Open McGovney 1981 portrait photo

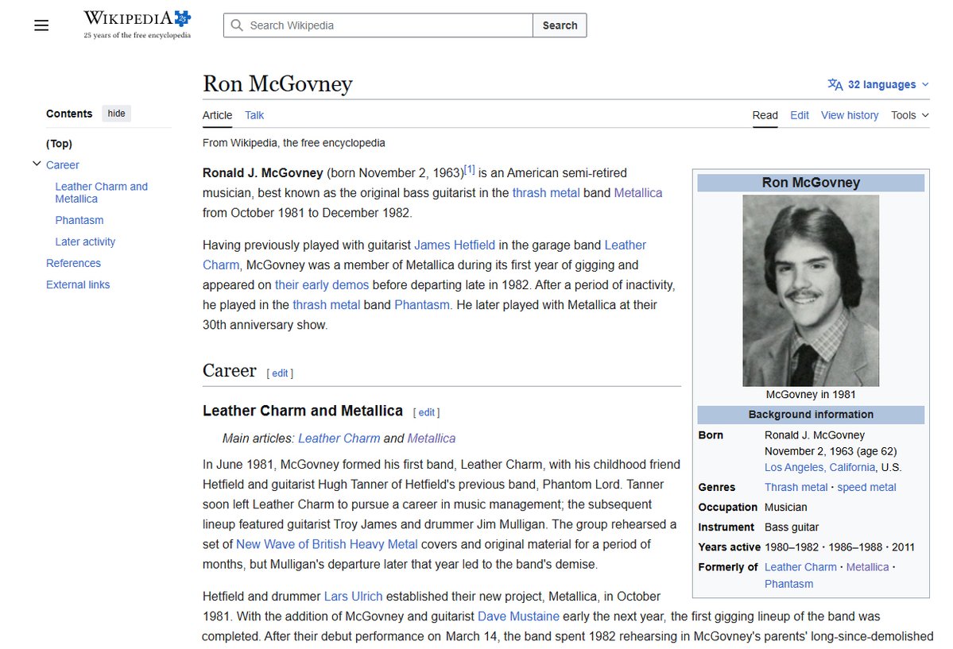click(811, 291)
